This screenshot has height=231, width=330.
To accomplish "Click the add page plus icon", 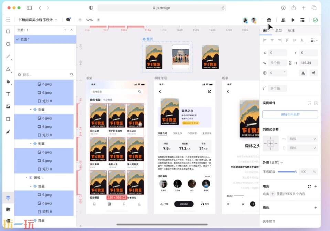I will (65, 30).
